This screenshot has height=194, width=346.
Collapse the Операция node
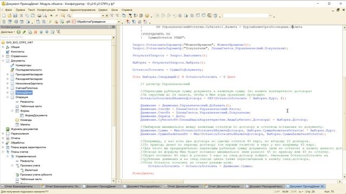coord(8,97)
